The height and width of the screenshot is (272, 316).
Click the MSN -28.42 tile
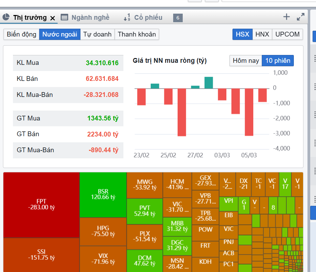pyautogui.click(x=177, y=264)
